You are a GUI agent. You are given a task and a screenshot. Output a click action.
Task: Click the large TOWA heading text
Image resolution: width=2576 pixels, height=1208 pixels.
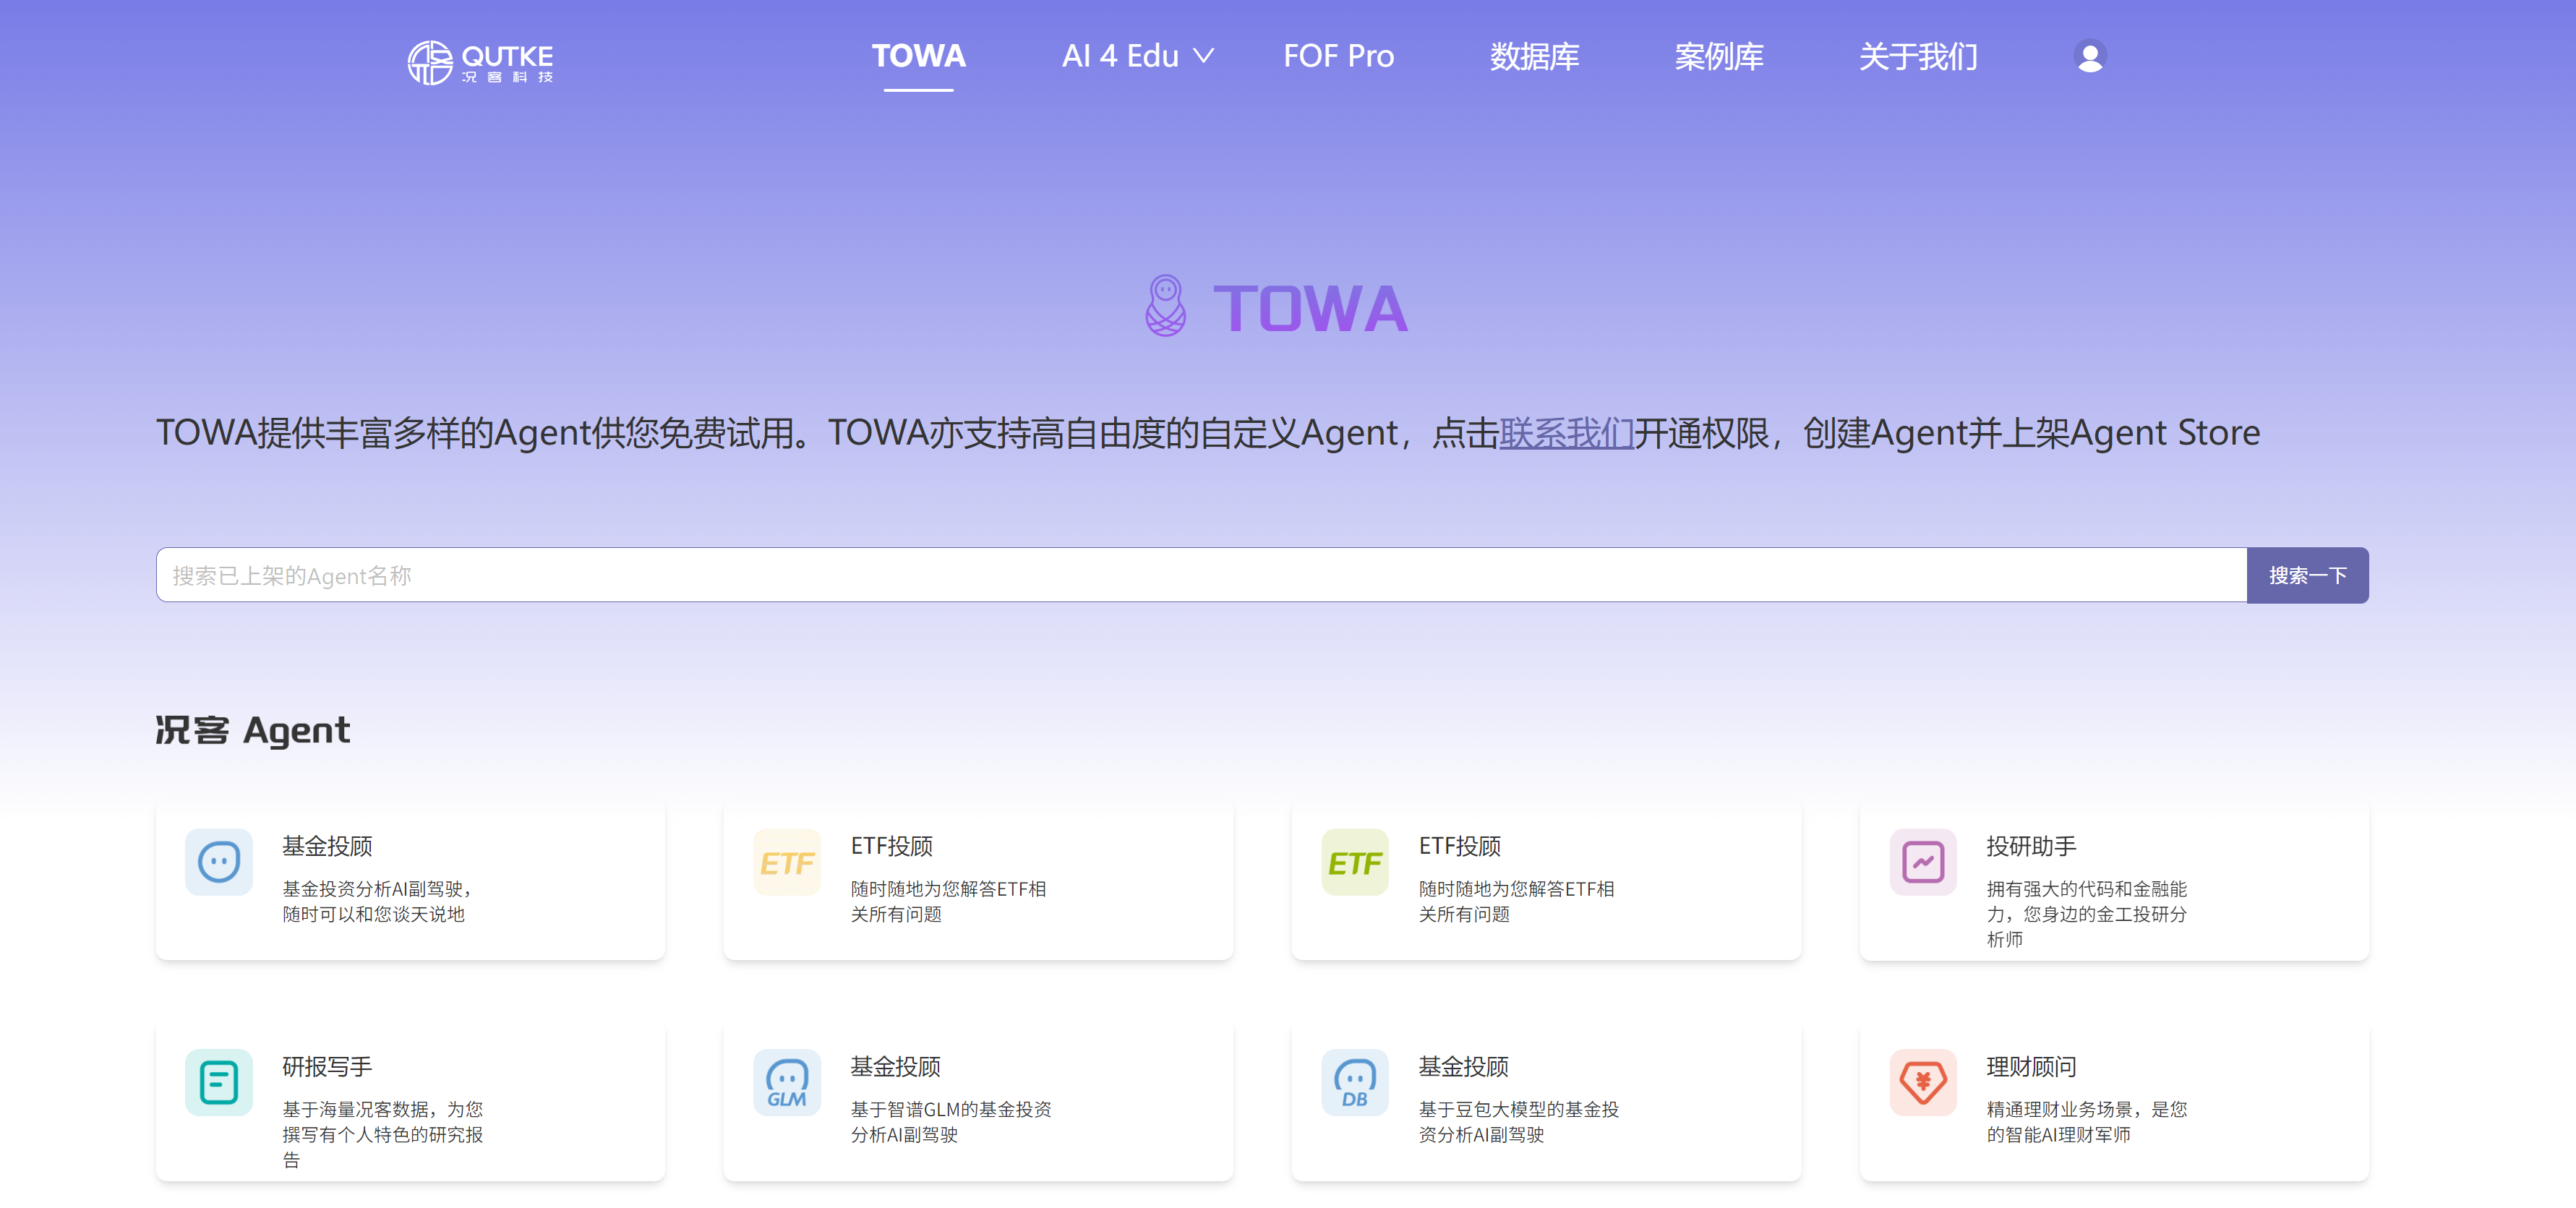coord(1310,308)
